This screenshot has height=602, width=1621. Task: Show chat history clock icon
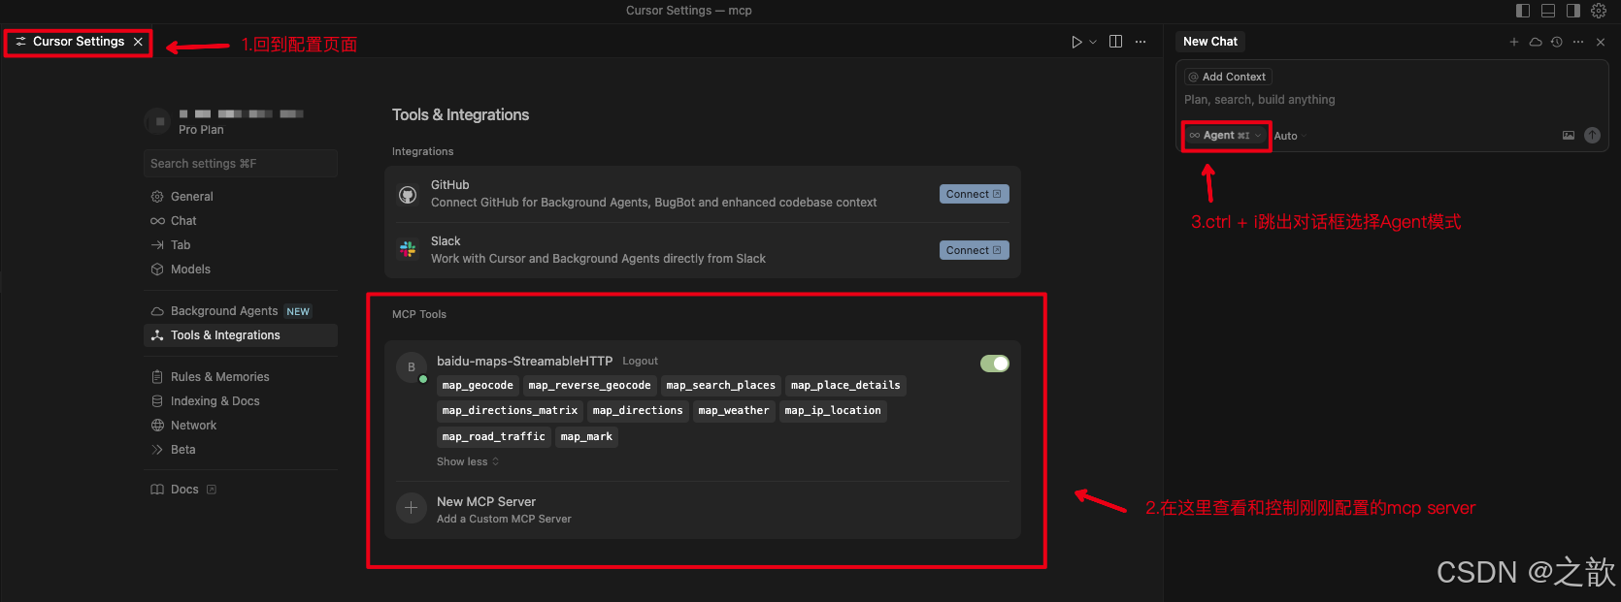pyautogui.click(x=1557, y=42)
